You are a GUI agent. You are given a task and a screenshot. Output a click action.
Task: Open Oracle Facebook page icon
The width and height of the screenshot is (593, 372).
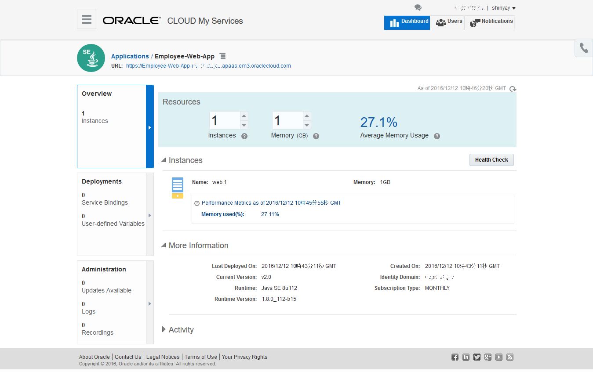[455, 357]
